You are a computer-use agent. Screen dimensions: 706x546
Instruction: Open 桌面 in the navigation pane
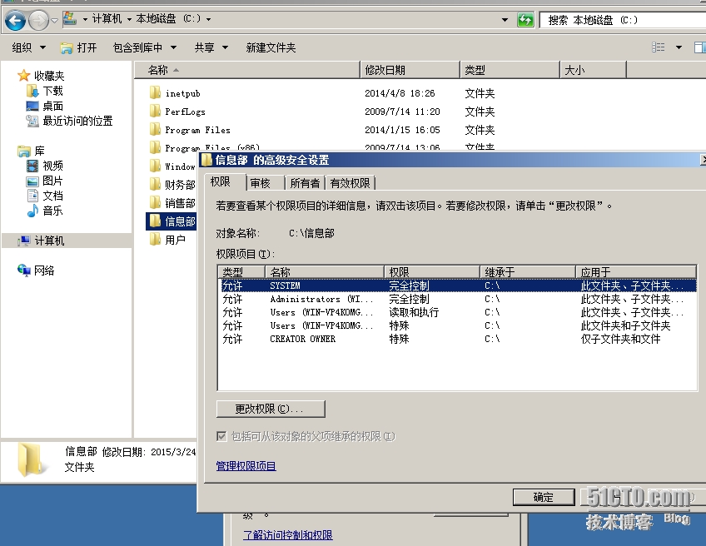pyautogui.click(x=52, y=107)
